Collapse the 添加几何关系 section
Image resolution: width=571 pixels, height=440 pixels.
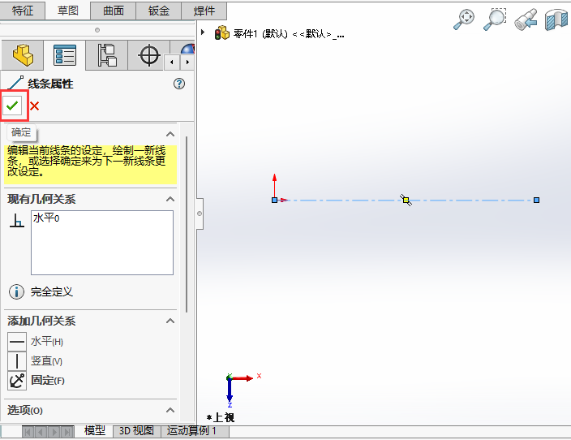[x=170, y=321]
